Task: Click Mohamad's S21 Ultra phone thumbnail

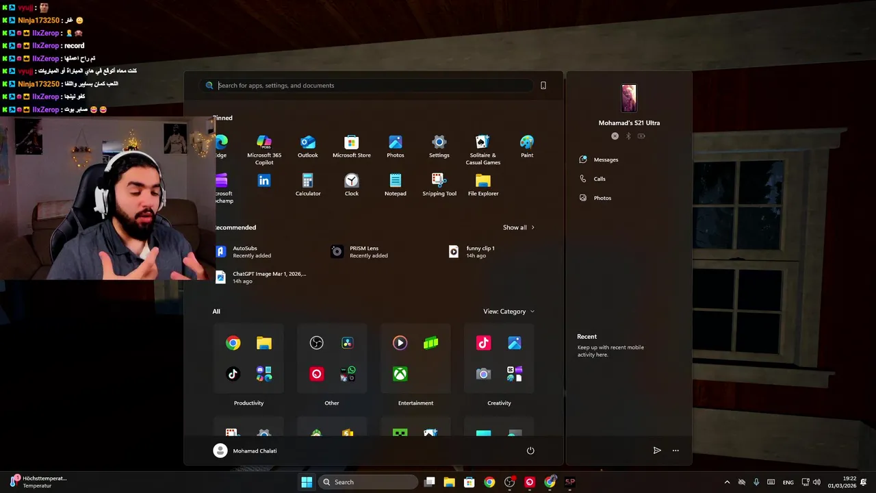Action: pyautogui.click(x=629, y=98)
